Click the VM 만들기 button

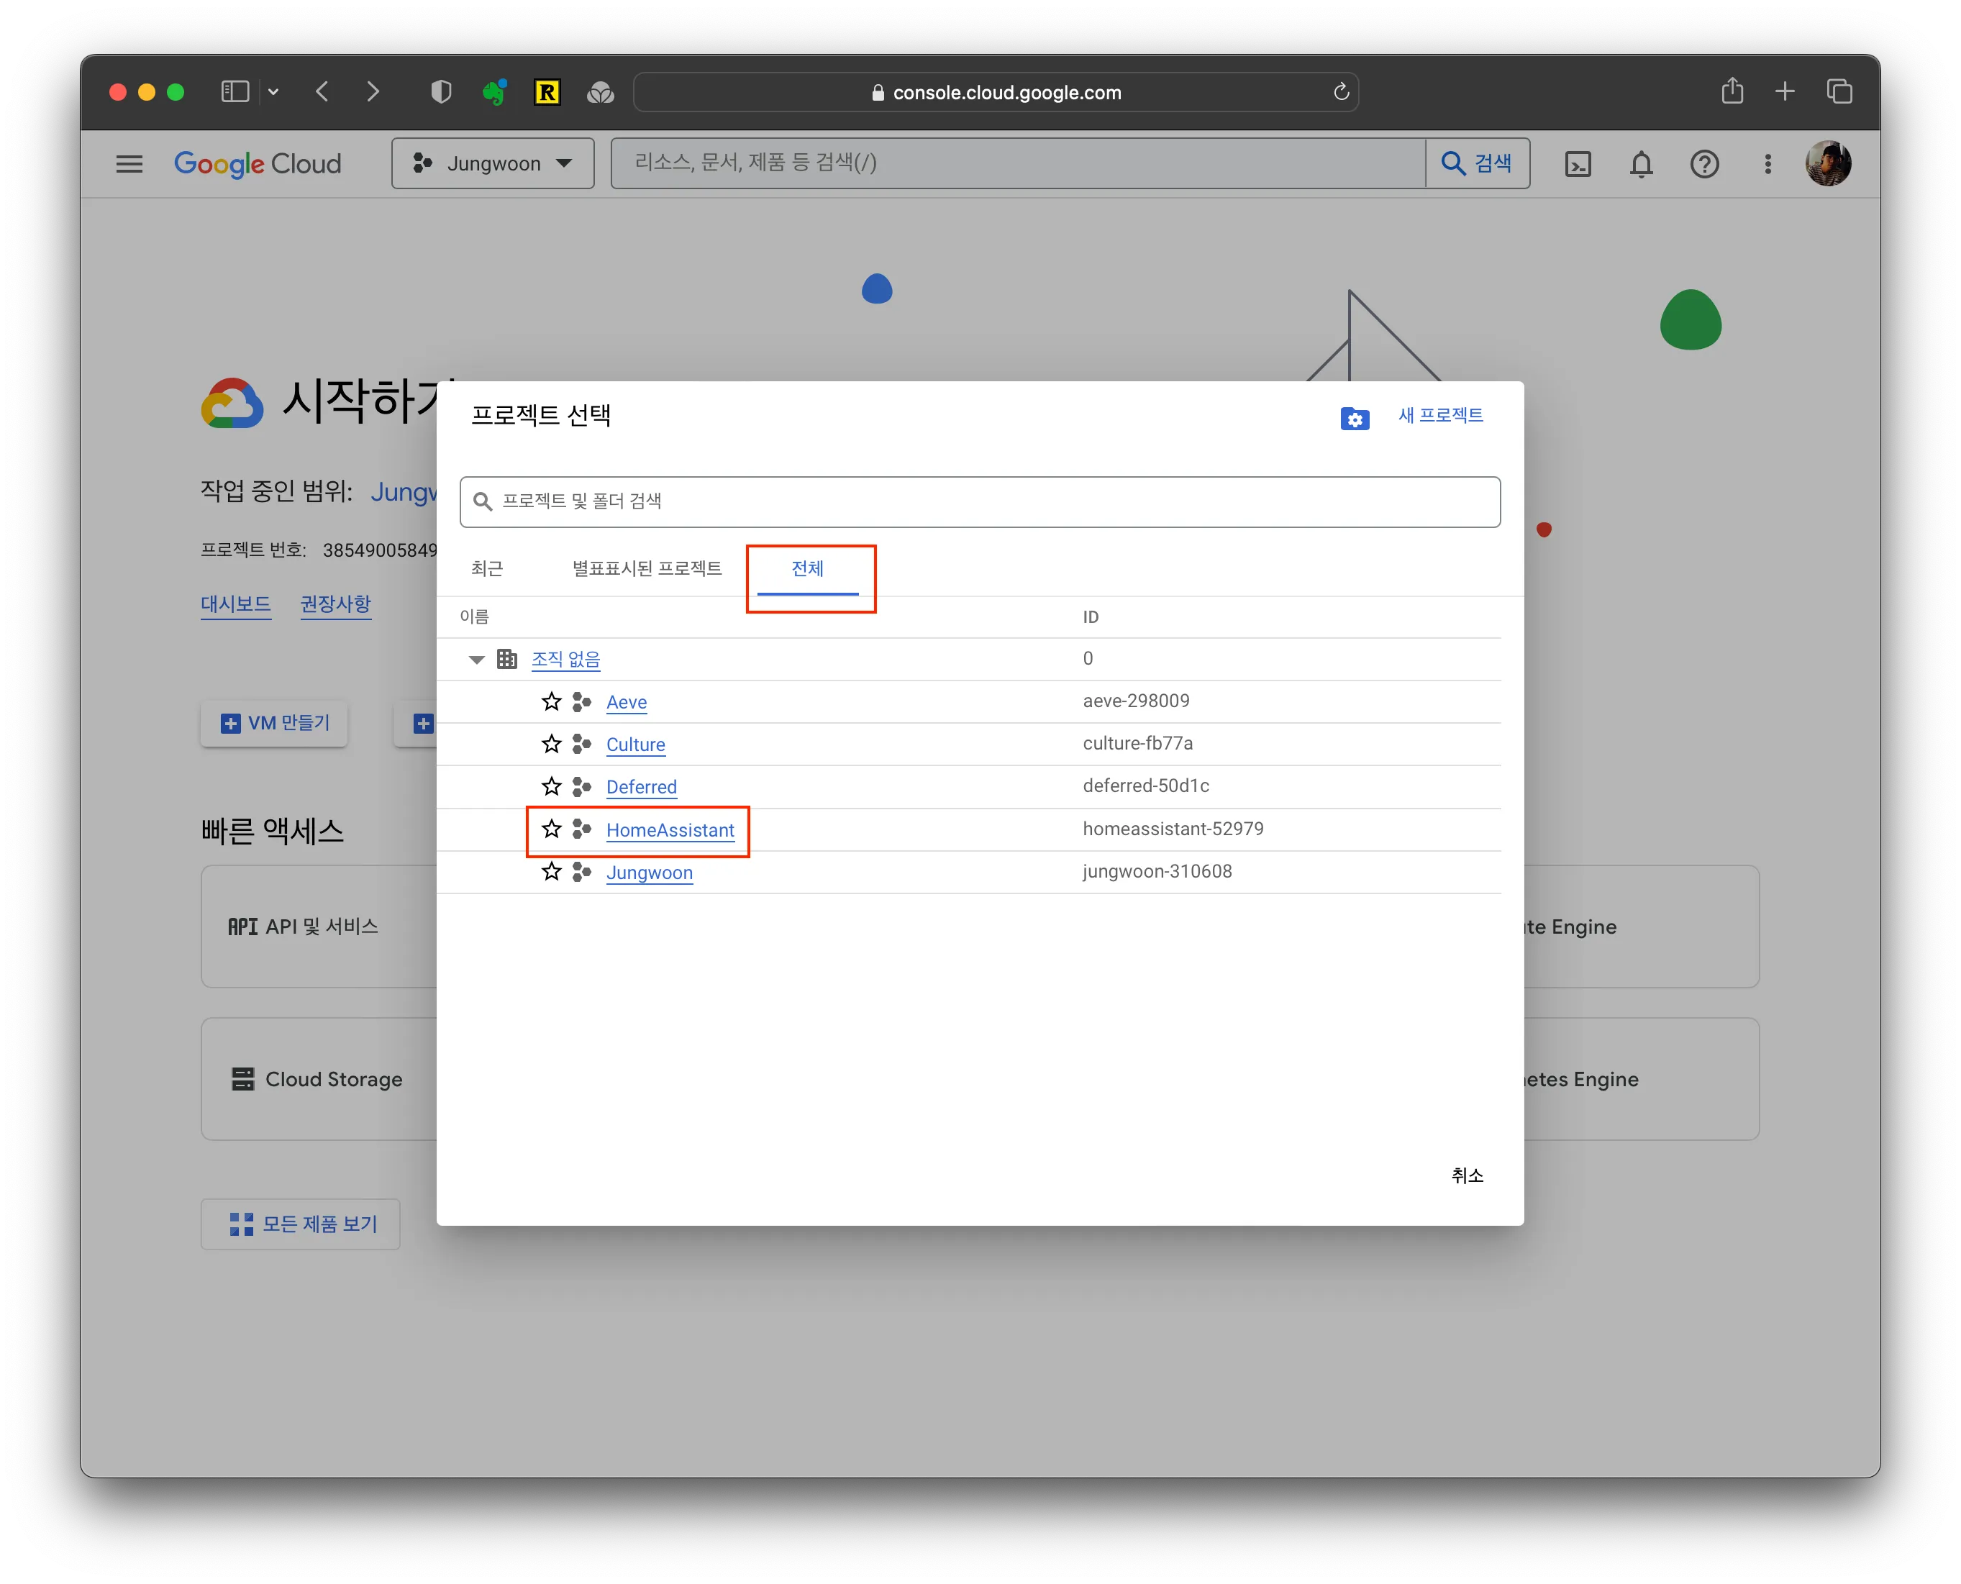click(x=274, y=723)
